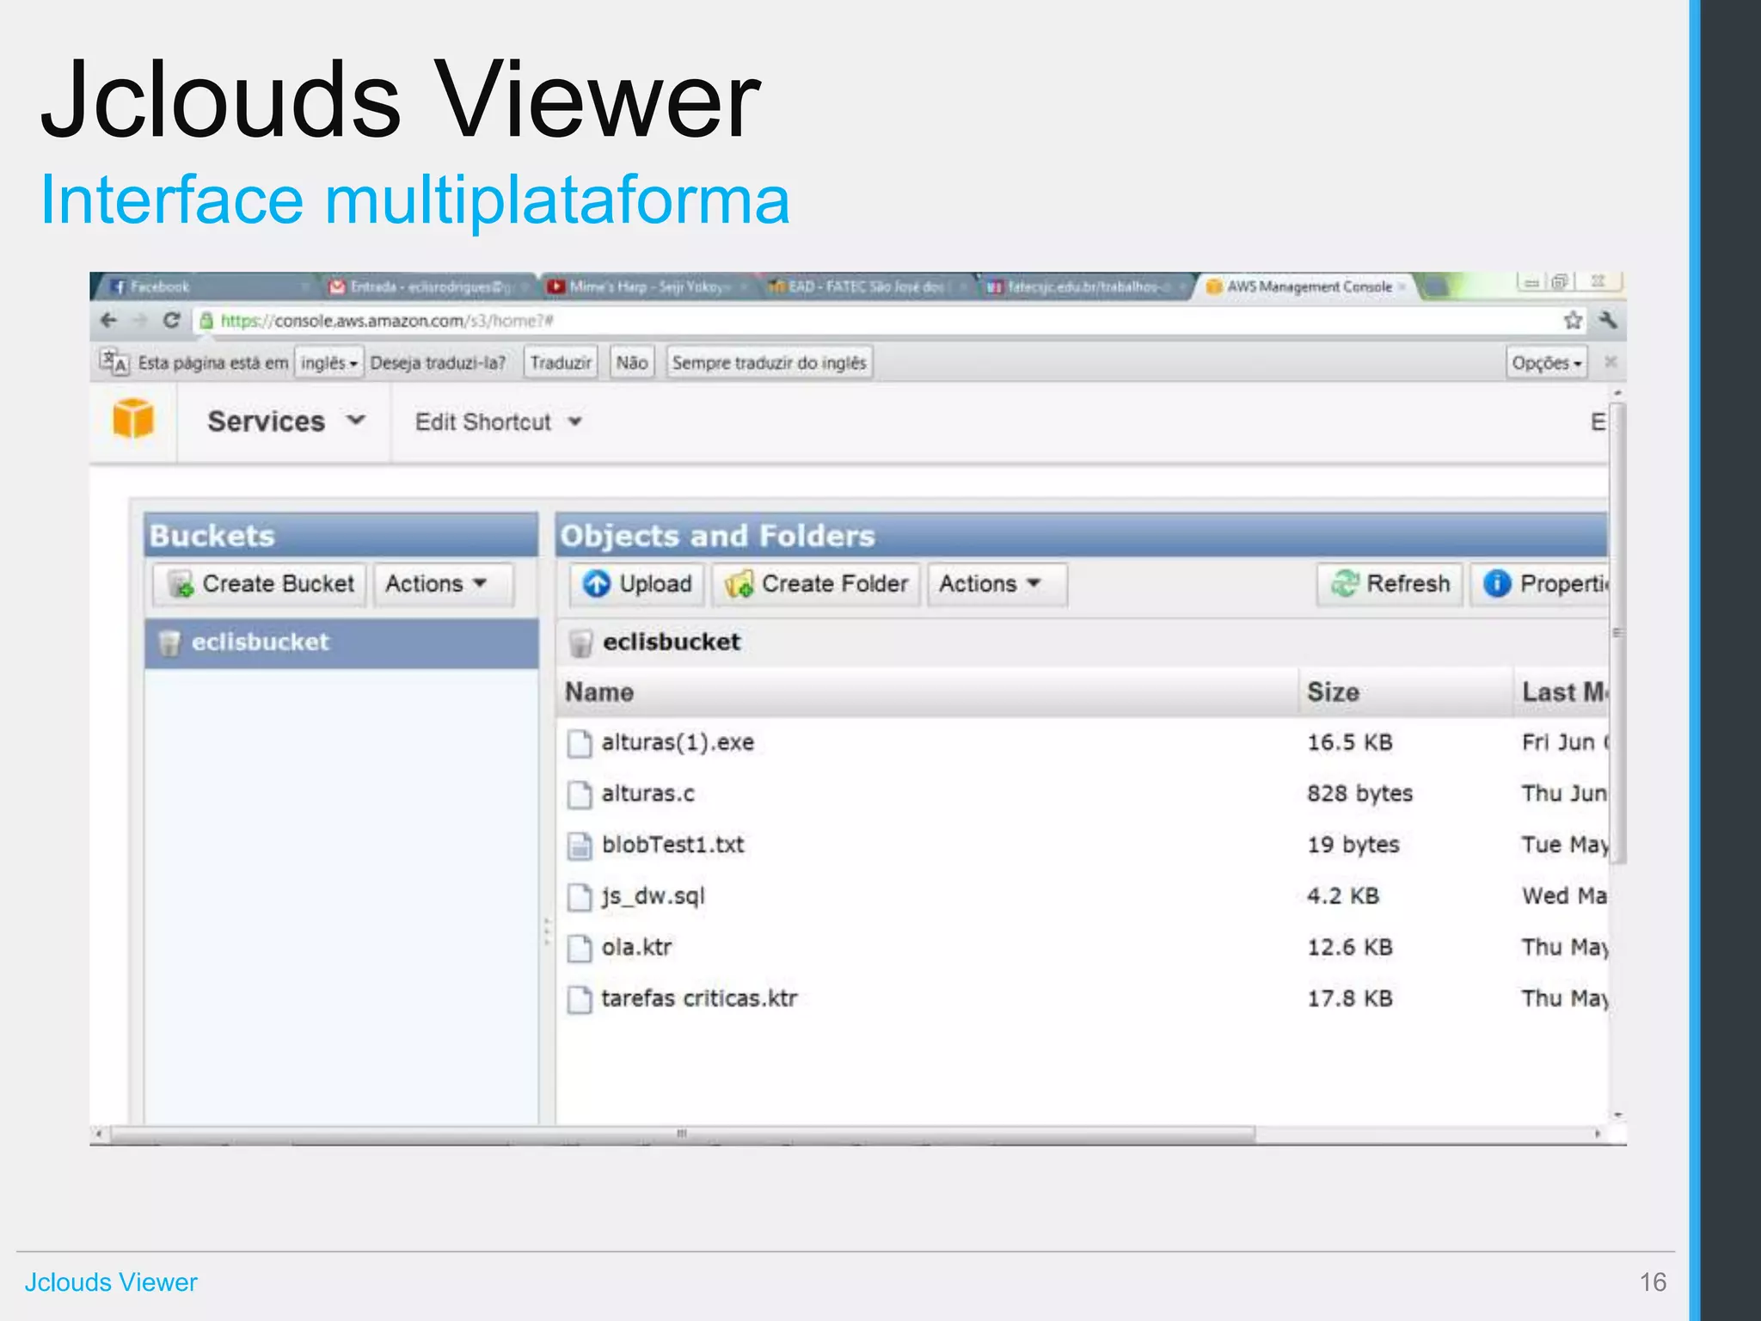Sort by the Last Modified column header
This screenshot has width=1761, height=1321.
tap(1561, 692)
